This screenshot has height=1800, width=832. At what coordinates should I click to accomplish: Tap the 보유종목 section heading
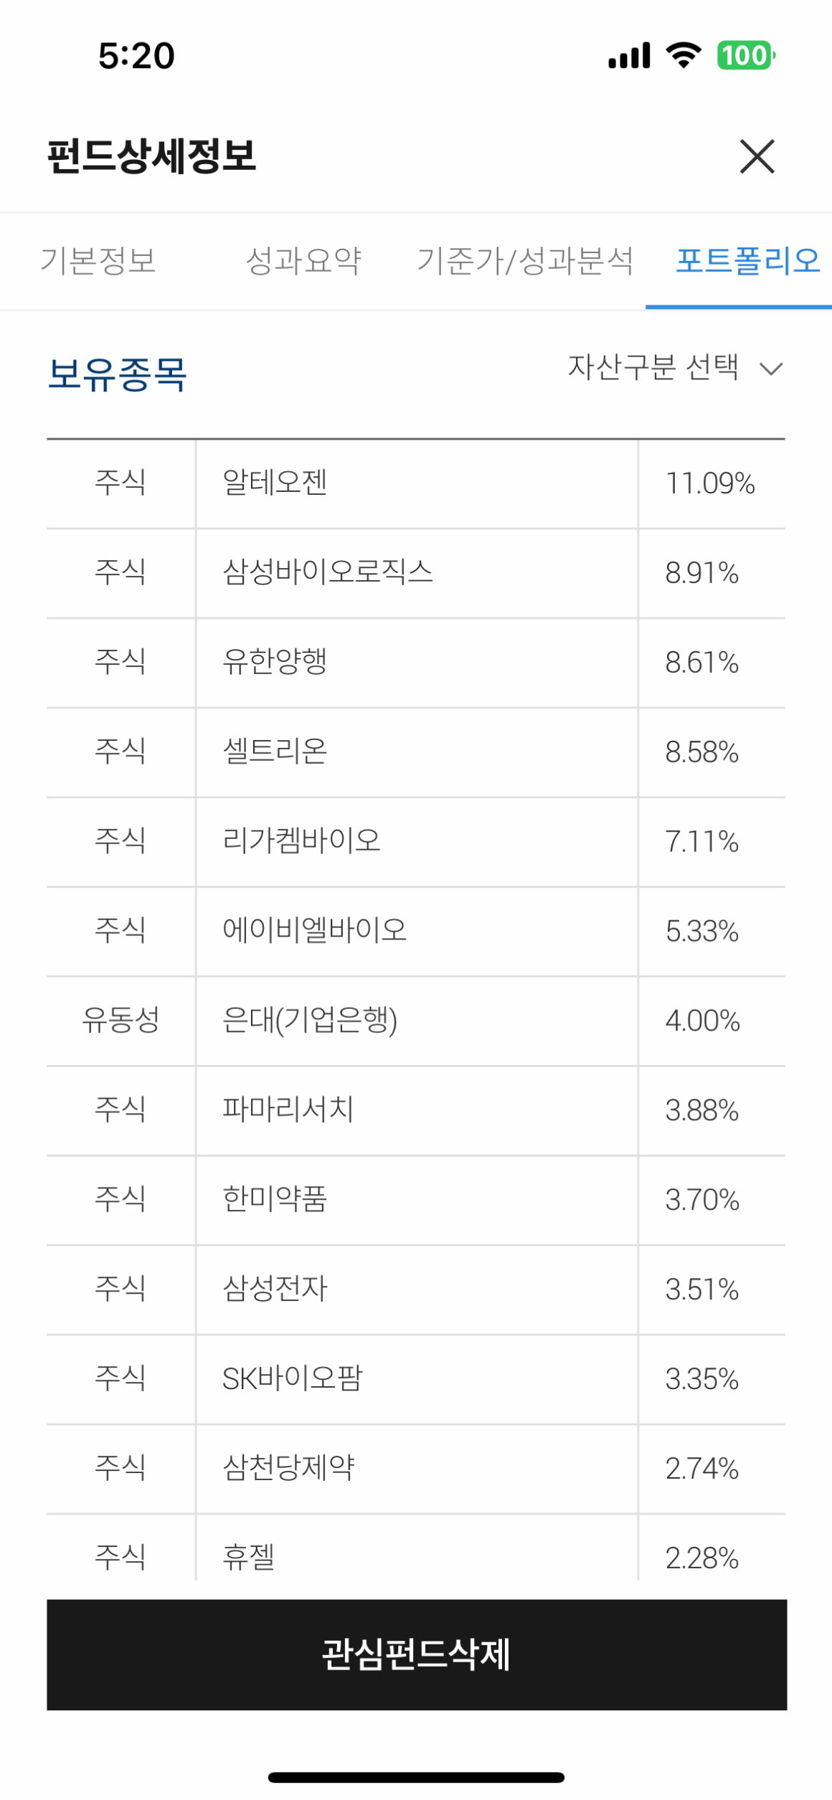[x=117, y=374]
